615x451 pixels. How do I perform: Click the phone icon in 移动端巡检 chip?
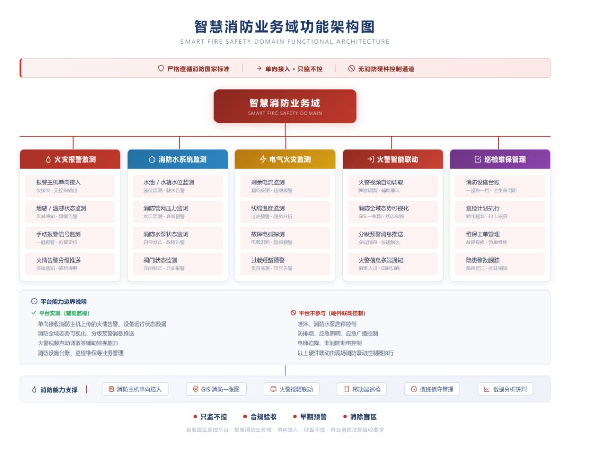click(347, 390)
